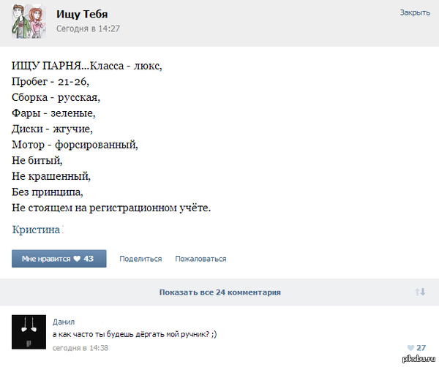Viewport: 439px width, 367px height.
Task: Click the like count 43
Action: click(x=89, y=259)
